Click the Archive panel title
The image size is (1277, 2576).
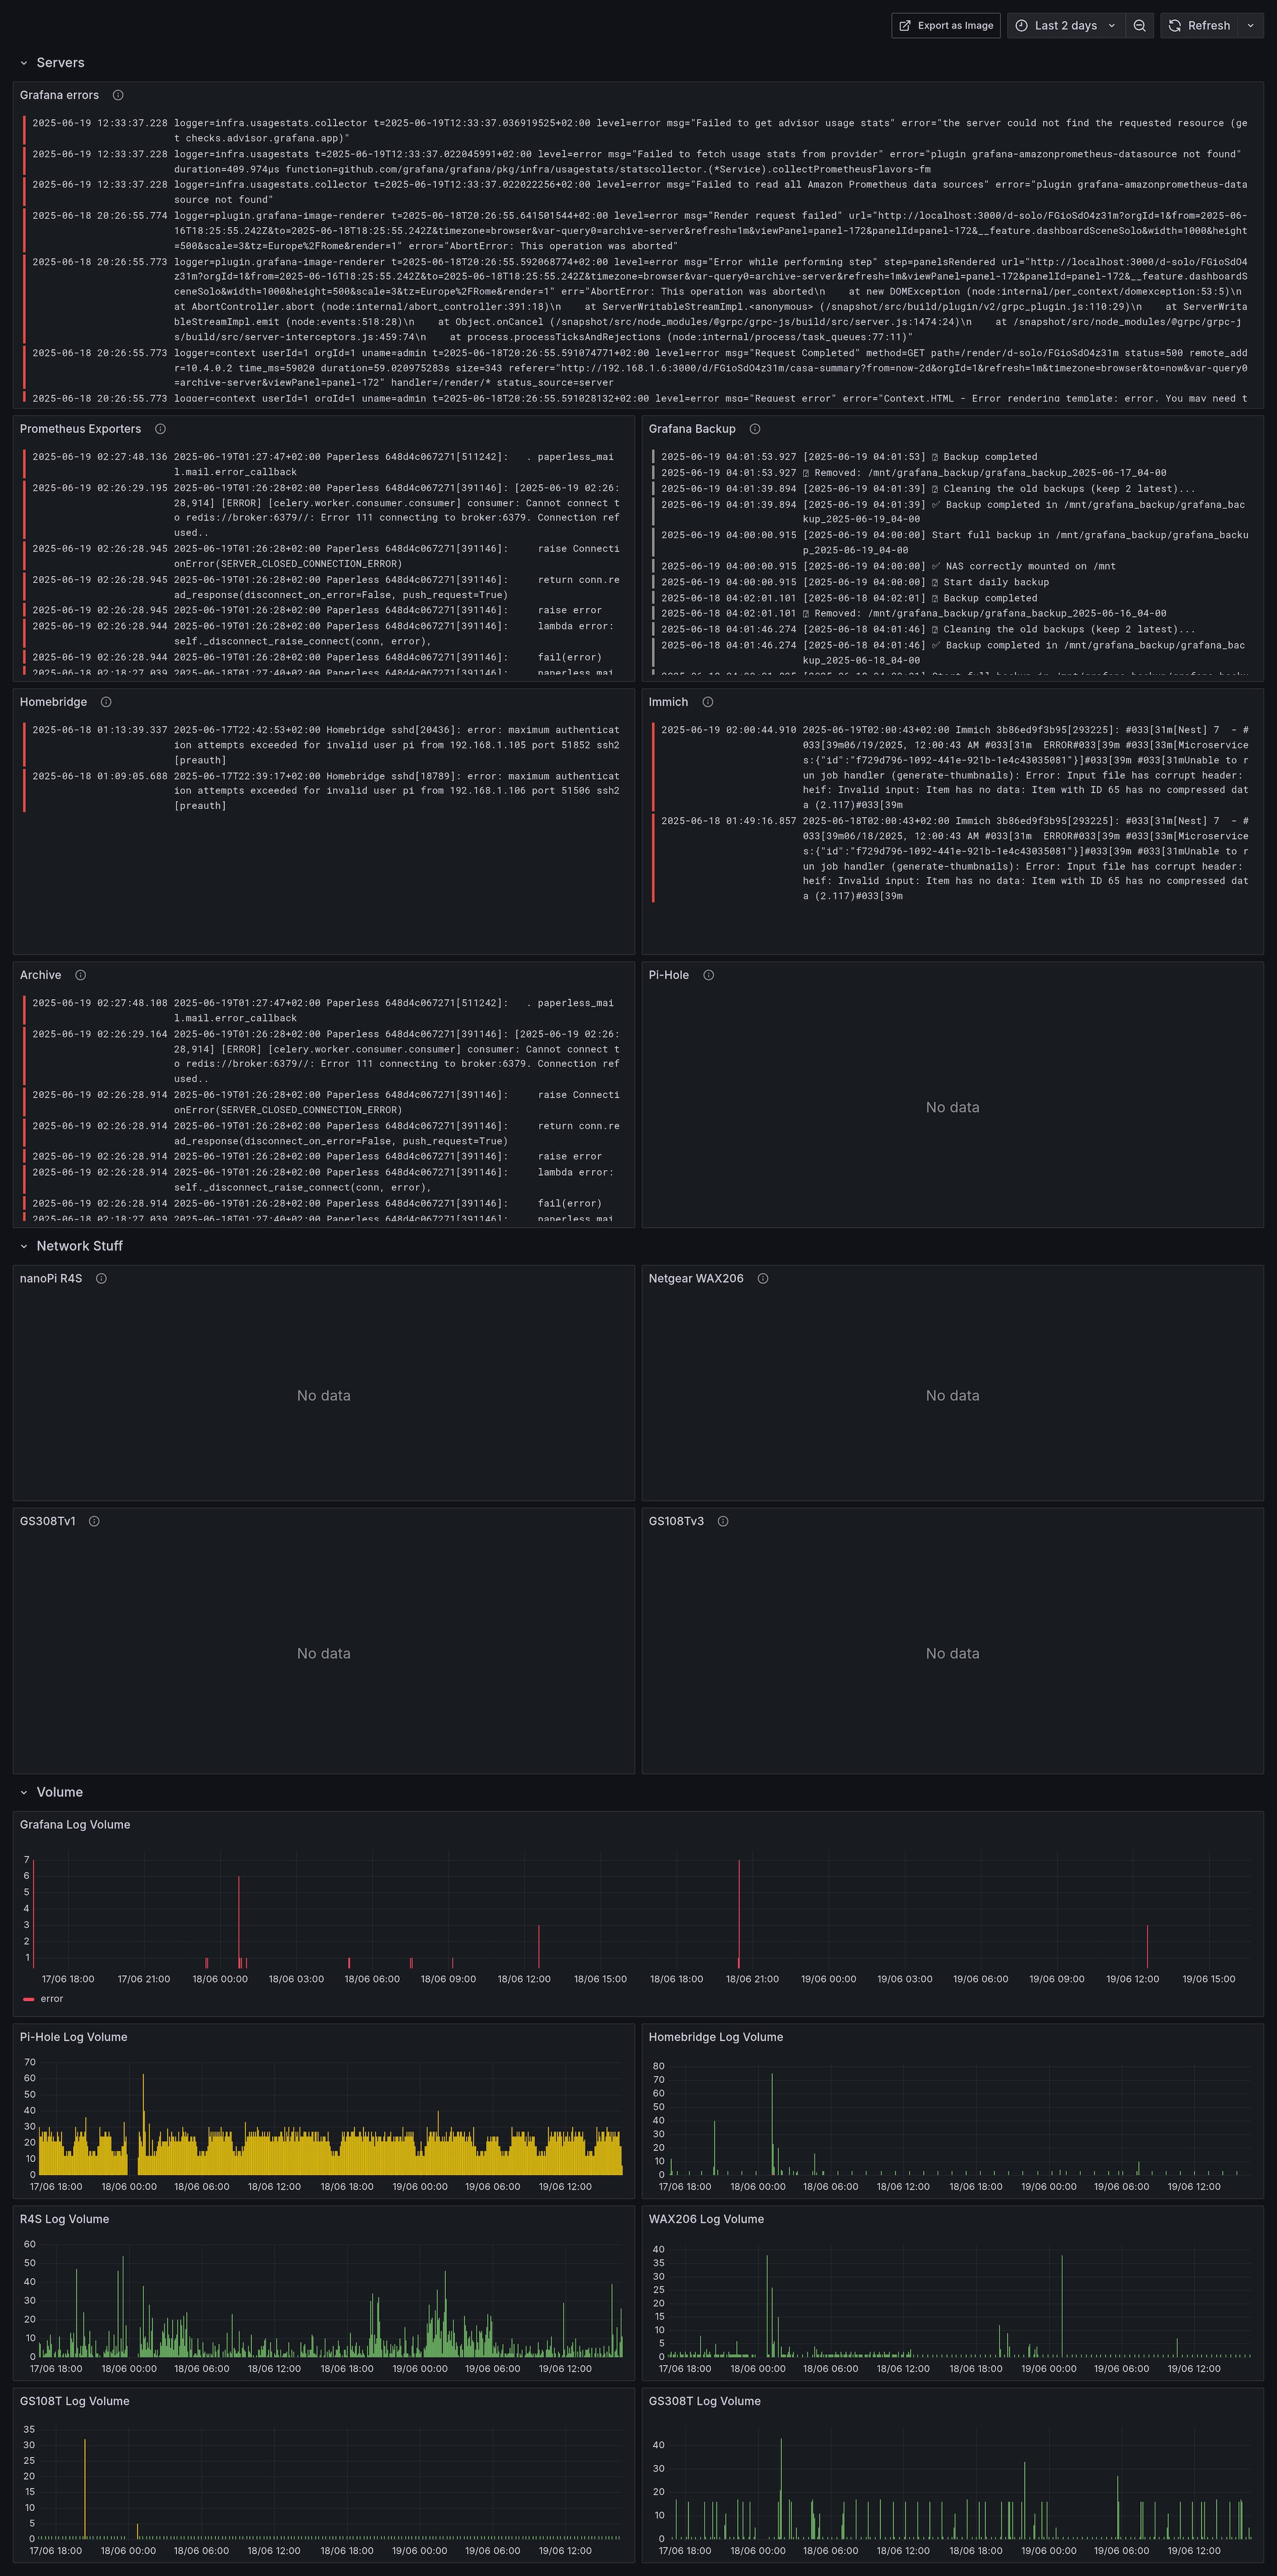40,975
